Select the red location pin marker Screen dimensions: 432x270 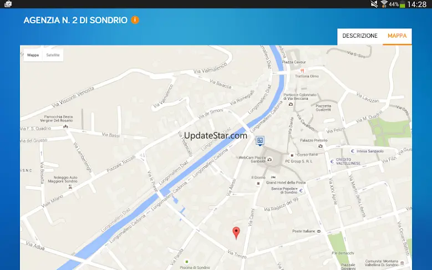(236, 233)
